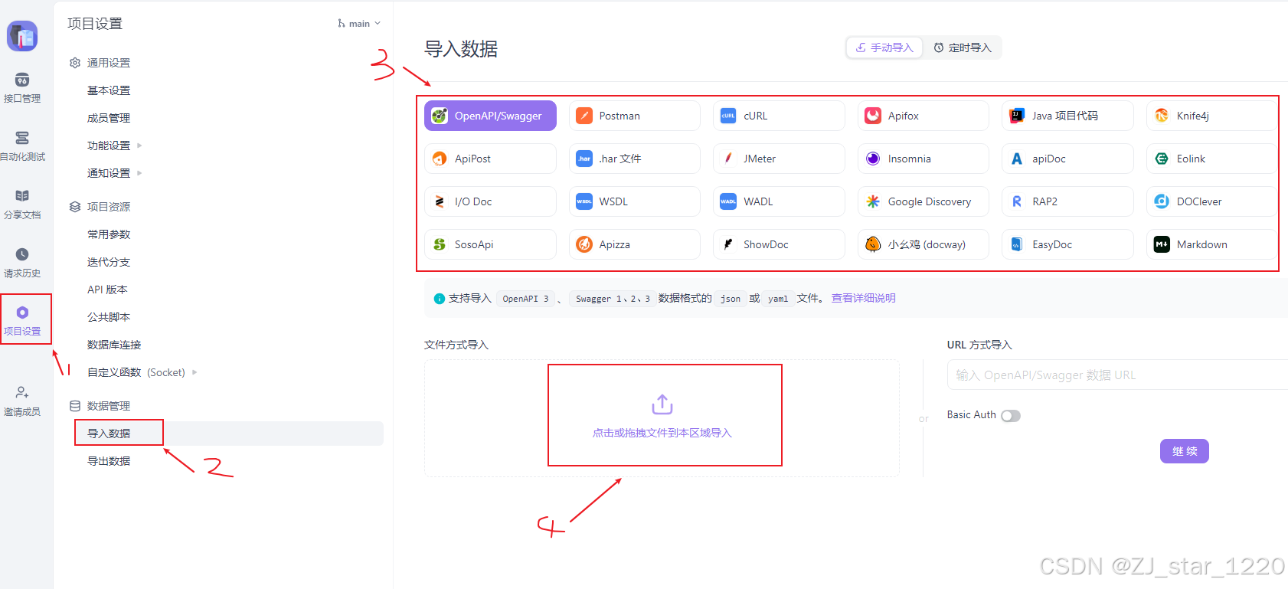
Task: Open the 请求历史 clock icon
Action: pos(22,254)
